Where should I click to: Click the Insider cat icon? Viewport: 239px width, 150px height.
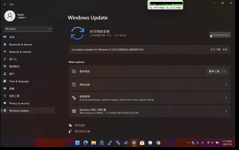tap(74, 111)
